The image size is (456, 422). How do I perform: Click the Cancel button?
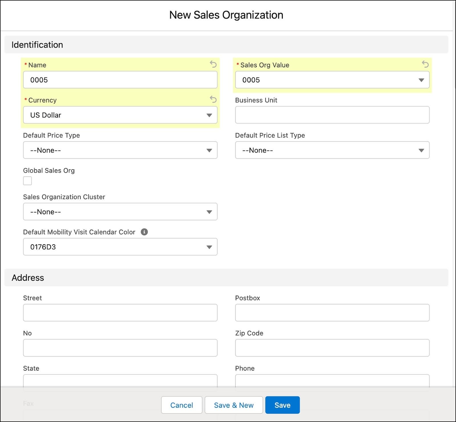click(x=182, y=405)
